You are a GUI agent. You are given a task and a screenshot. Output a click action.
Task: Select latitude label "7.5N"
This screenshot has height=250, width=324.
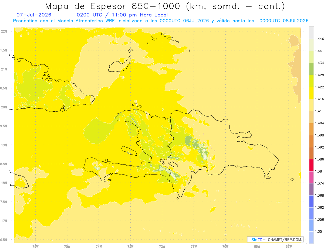coord(4,202)
